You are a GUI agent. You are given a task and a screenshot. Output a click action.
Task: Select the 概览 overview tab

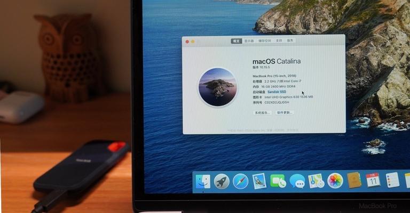[236, 41]
